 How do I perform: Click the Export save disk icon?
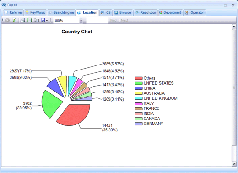(43, 20)
